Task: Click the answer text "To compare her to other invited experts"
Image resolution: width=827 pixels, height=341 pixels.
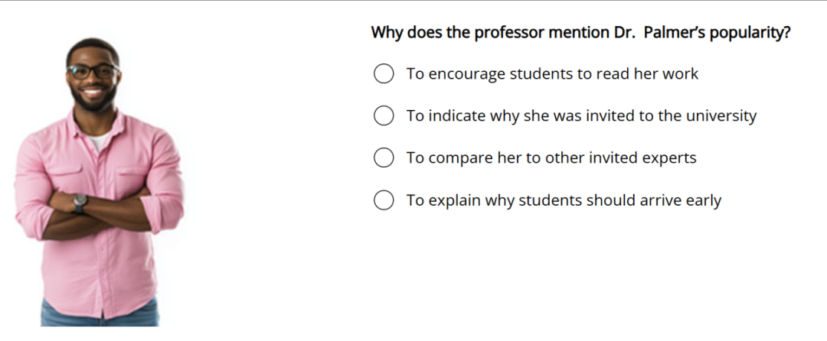Action: 551,158
